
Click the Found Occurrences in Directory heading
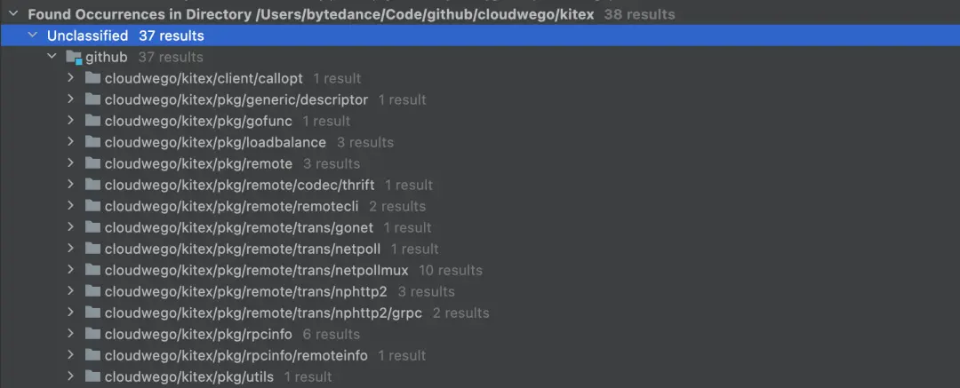311,14
